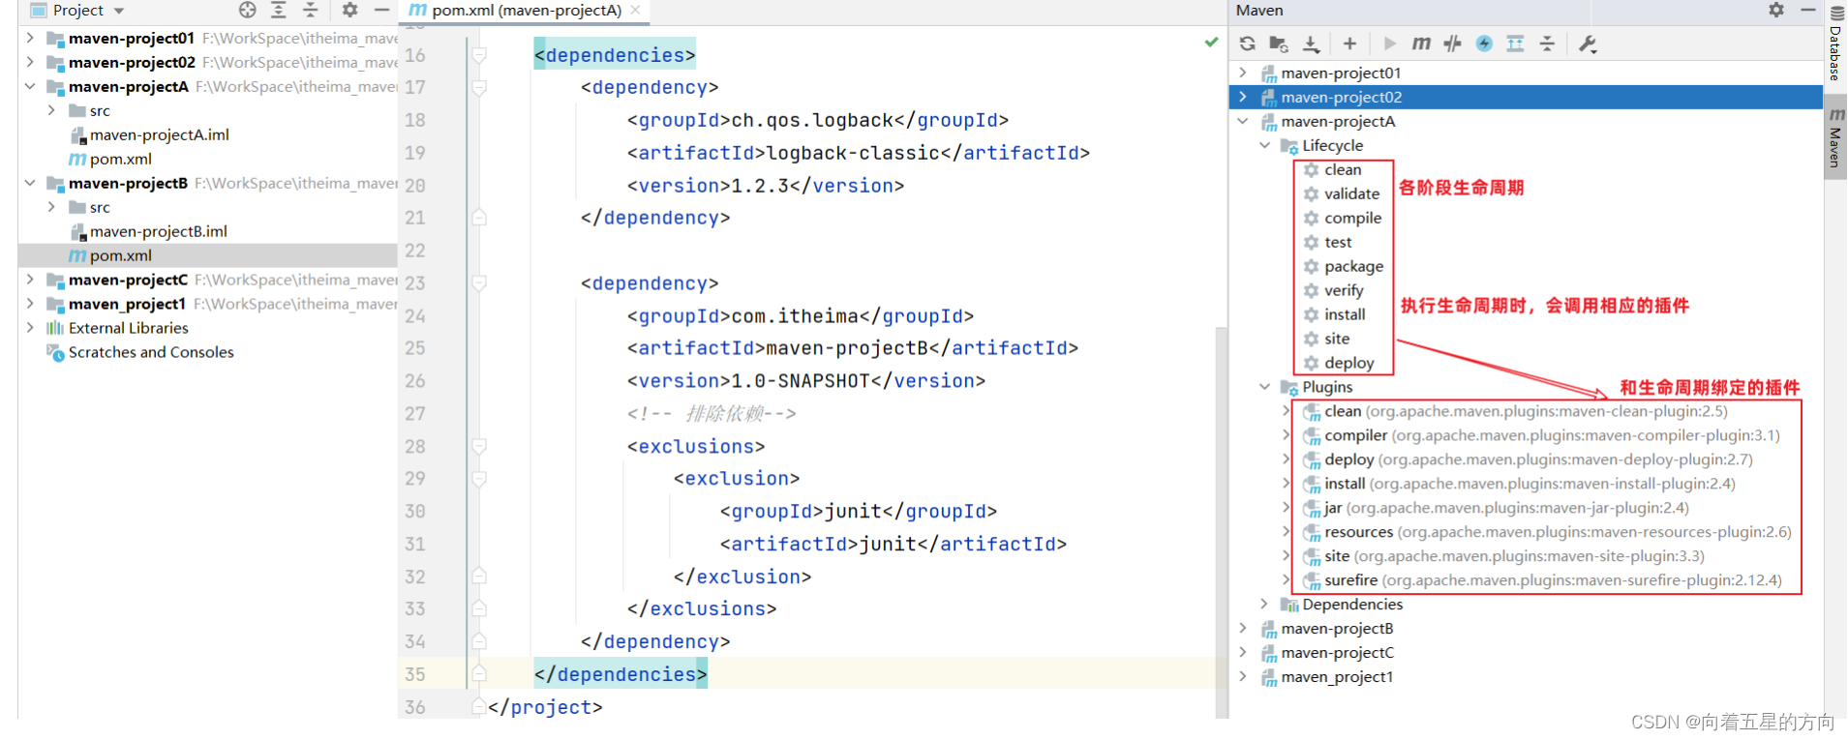This screenshot has height=740, width=1848.
Task: Open Maven Settings wrench icon
Action: tap(1588, 44)
